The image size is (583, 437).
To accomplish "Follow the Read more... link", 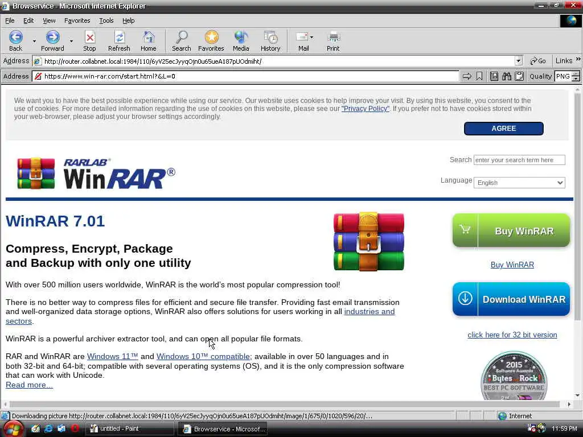I will 29,385.
